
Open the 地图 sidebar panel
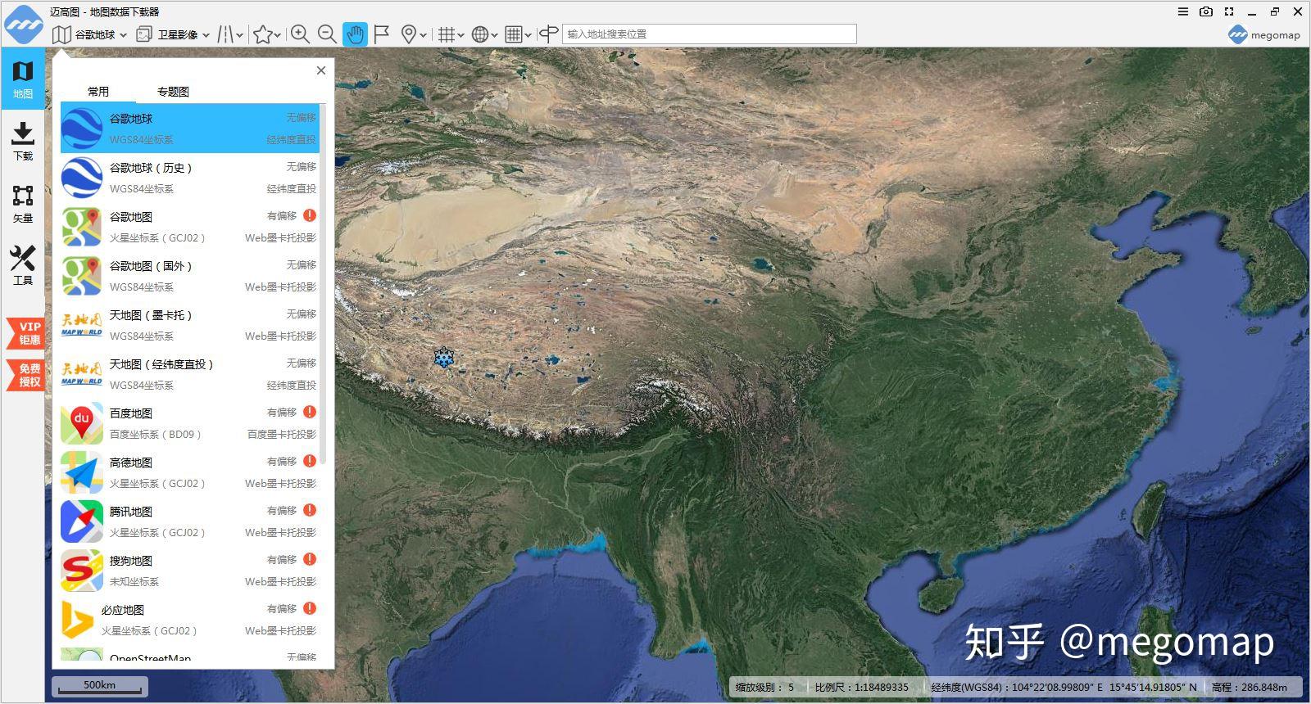click(x=23, y=79)
